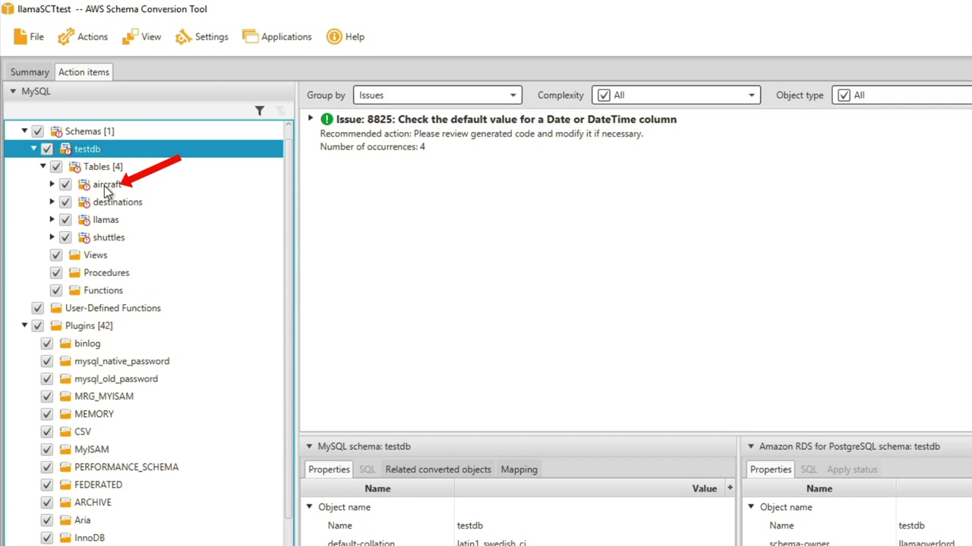Toggle the shuttles table checkbox
Screen dimensions: 972x546
tap(65, 237)
